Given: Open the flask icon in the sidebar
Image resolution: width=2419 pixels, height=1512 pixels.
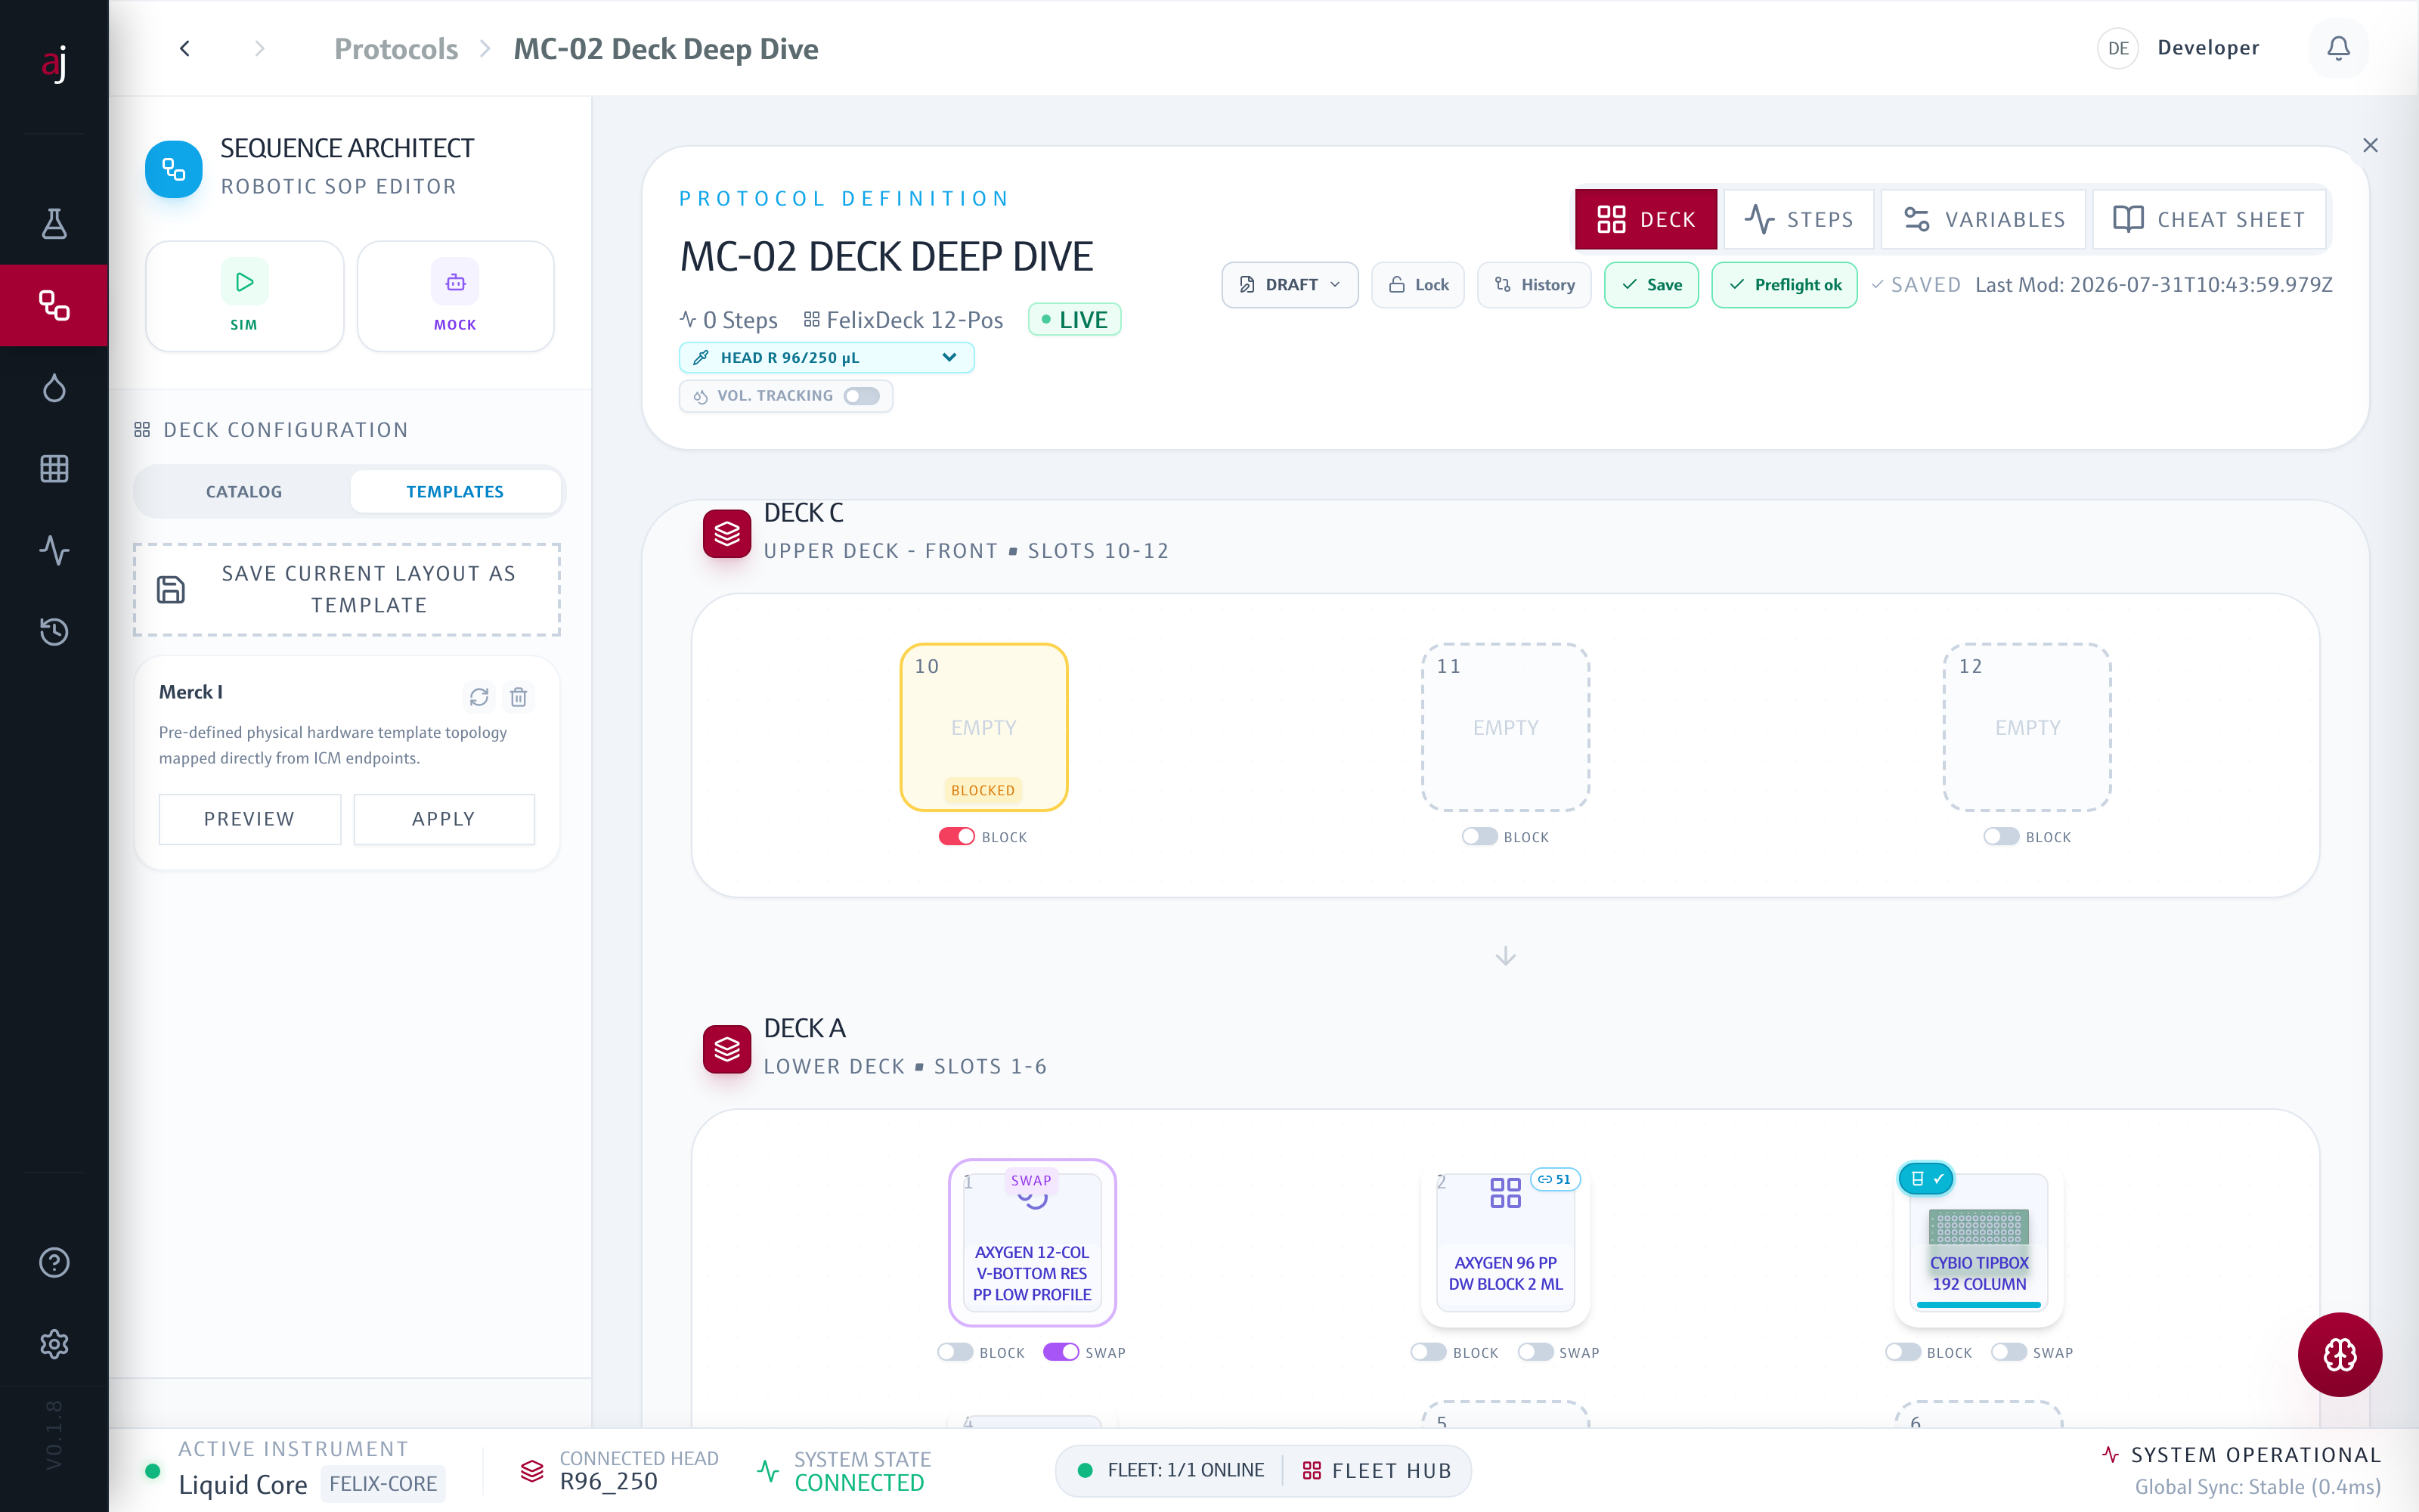Looking at the screenshot, I should 54,223.
